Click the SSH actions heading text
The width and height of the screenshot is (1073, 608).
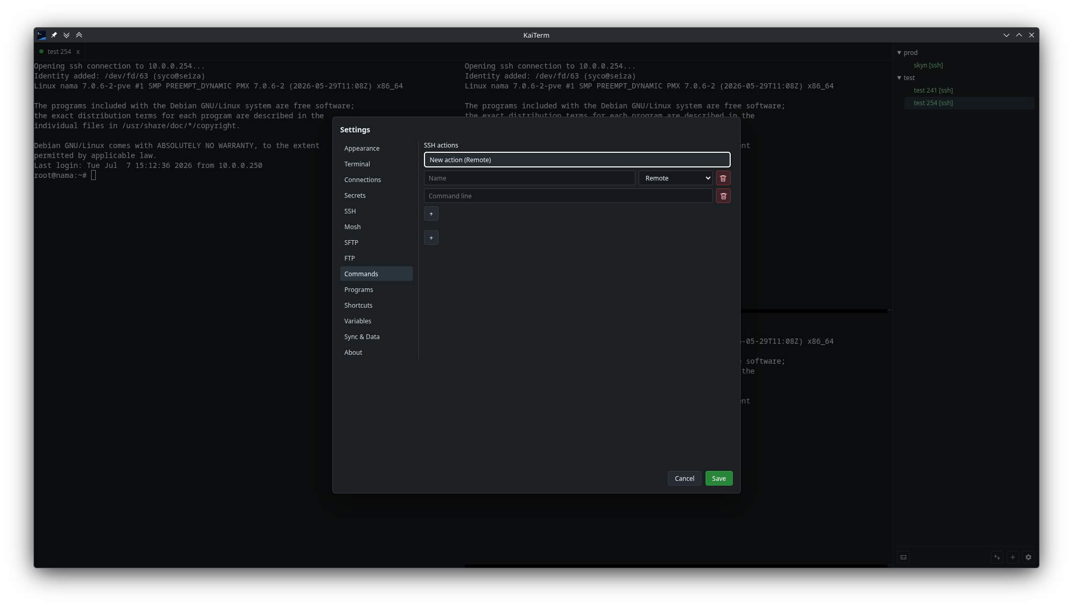[441, 145]
